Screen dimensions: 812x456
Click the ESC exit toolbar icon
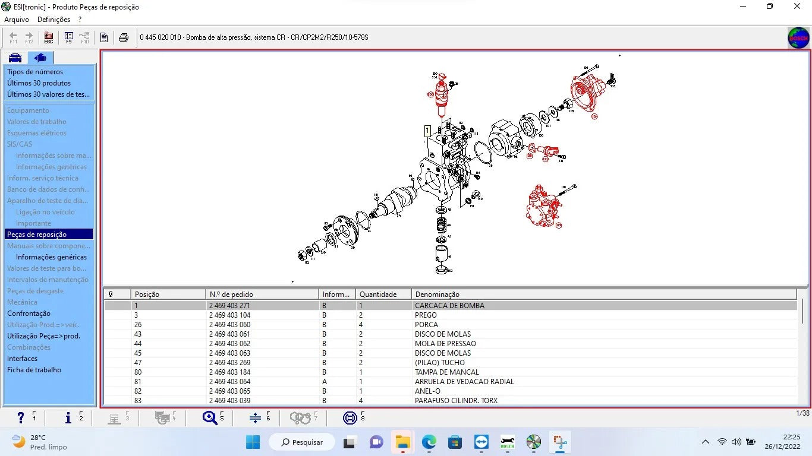pyautogui.click(x=49, y=37)
